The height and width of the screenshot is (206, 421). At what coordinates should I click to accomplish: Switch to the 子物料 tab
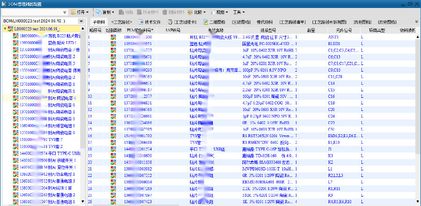[99, 22]
